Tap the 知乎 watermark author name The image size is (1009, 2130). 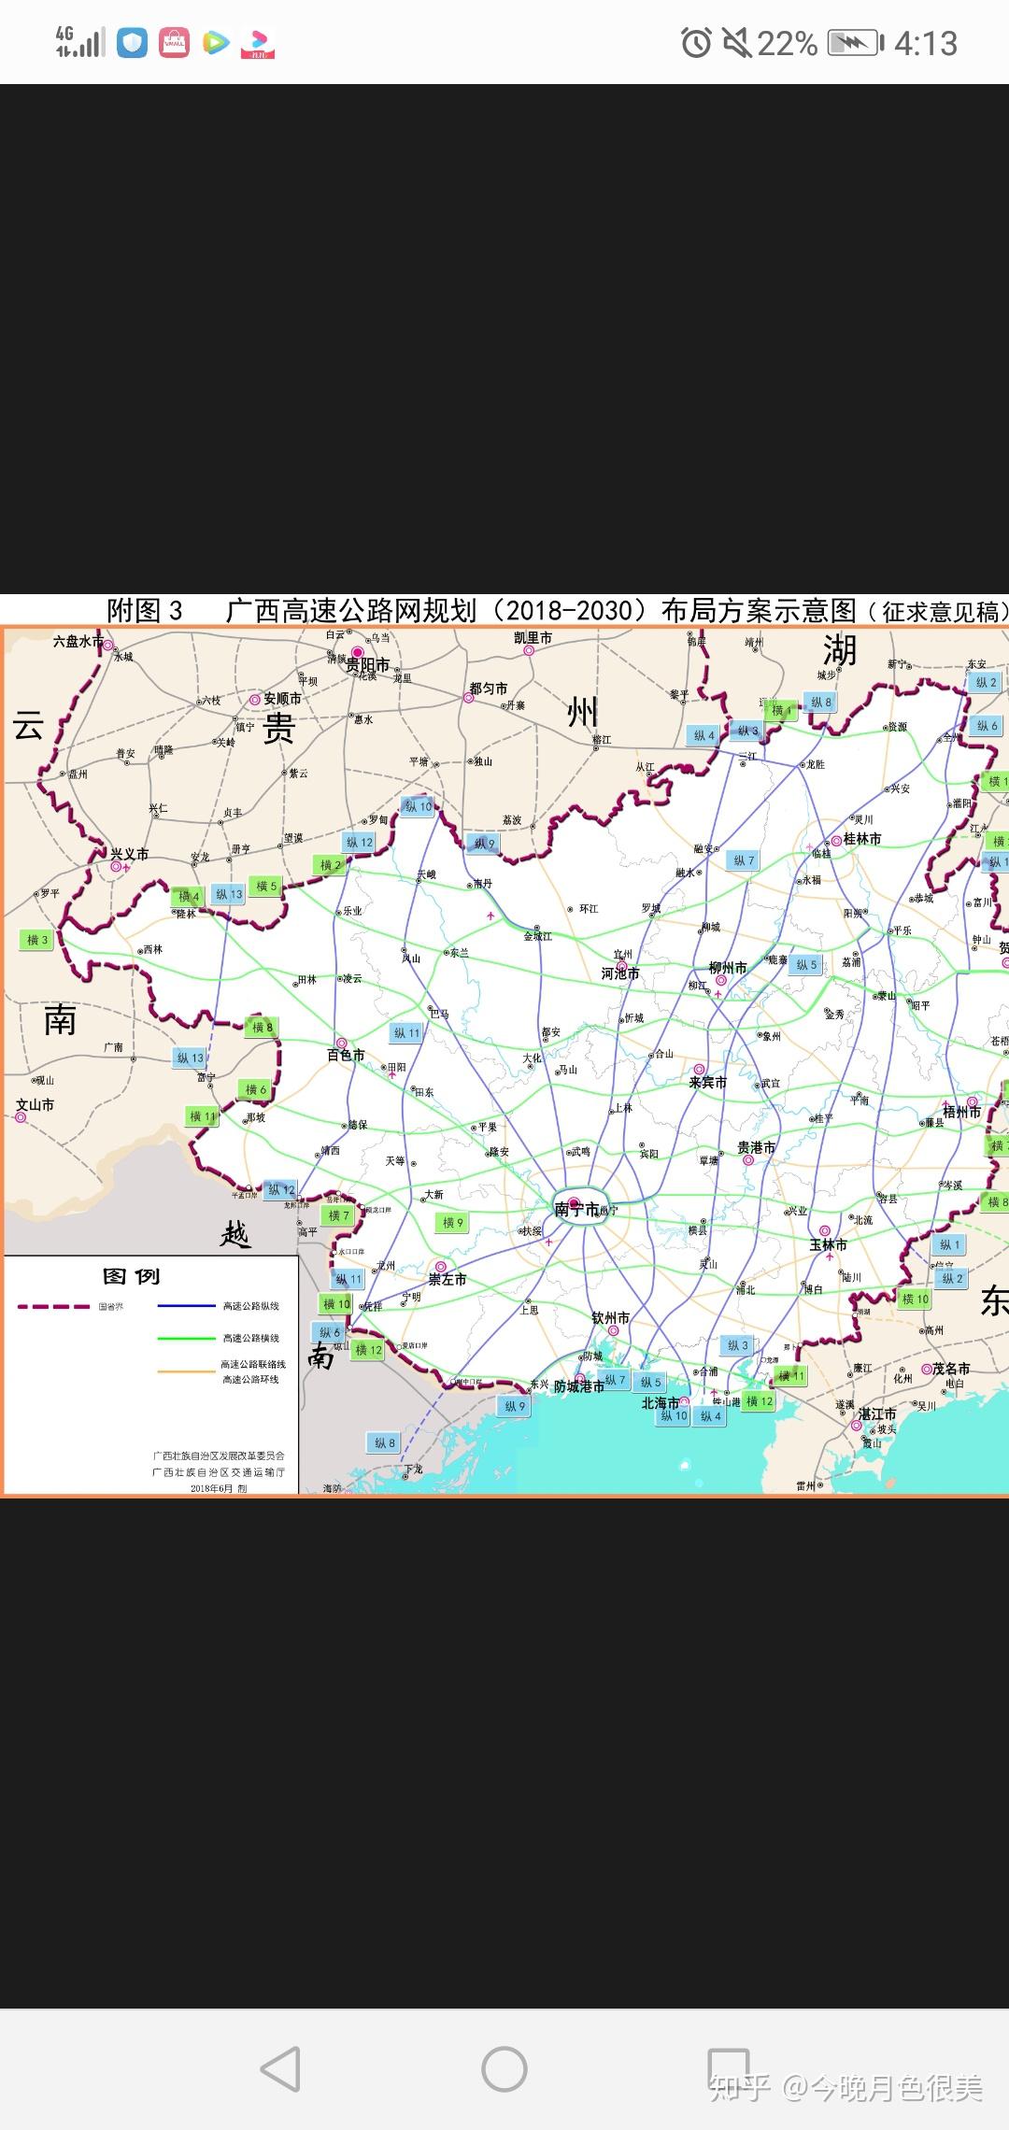click(x=895, y=2087)
